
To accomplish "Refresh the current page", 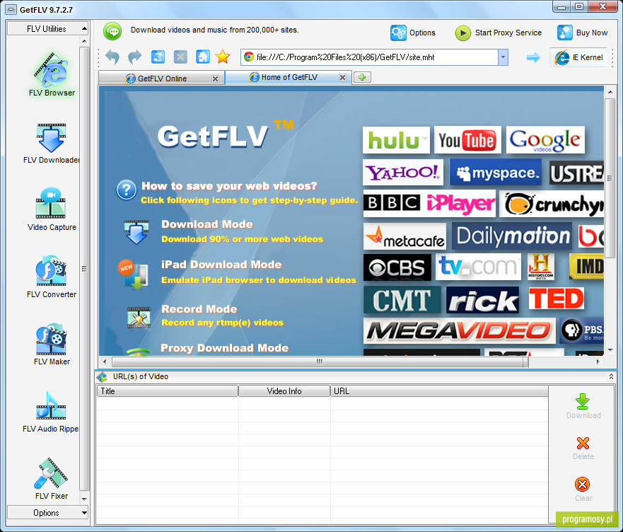I will [158, 57].
